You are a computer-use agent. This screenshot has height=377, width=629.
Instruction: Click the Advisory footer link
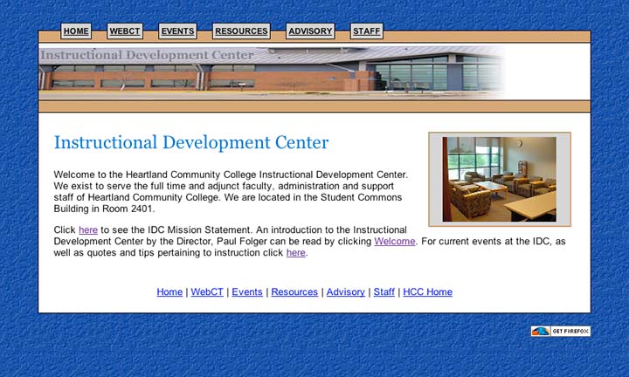click(x=345, y=292)
